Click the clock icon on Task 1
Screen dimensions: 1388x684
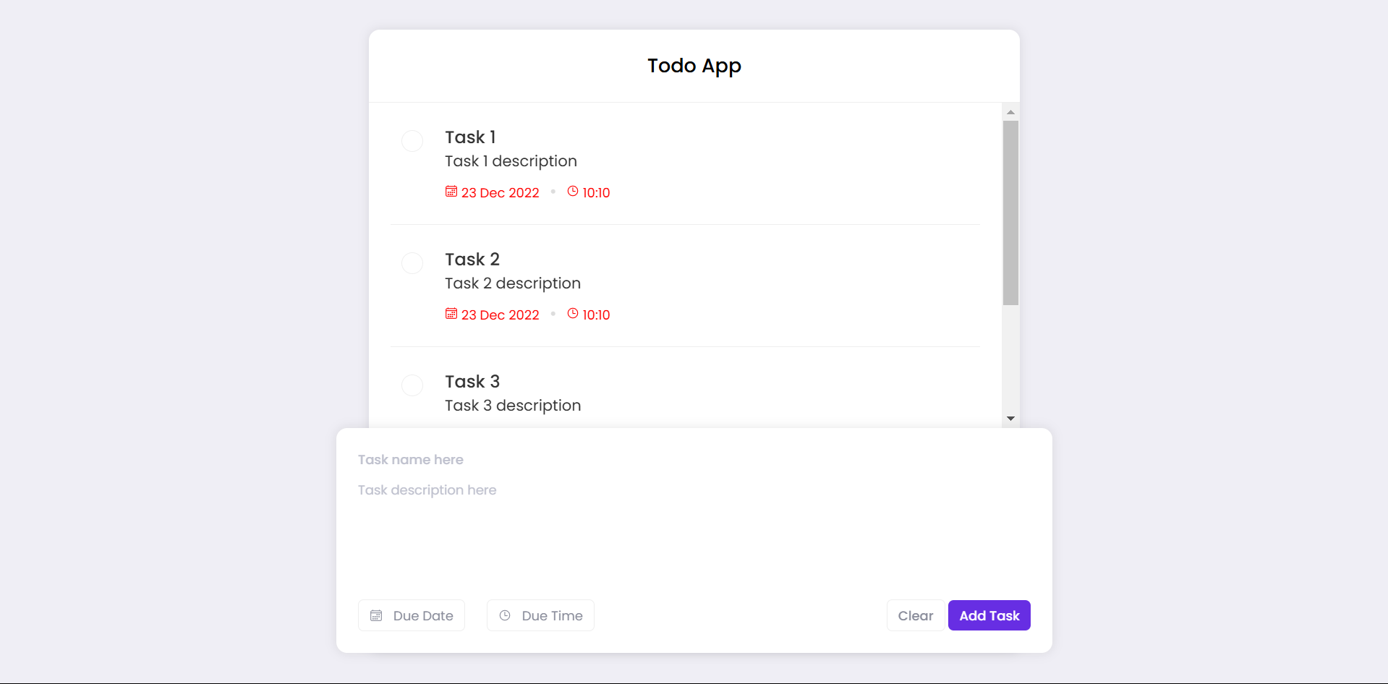tap(572, 192)
